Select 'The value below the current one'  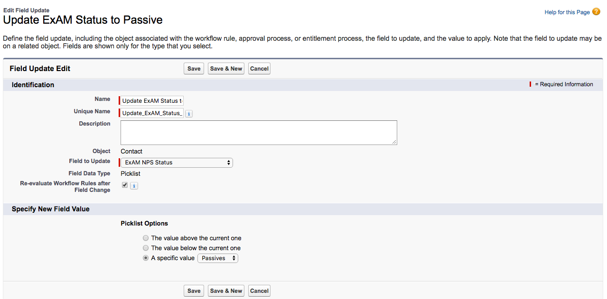[146, 248]
